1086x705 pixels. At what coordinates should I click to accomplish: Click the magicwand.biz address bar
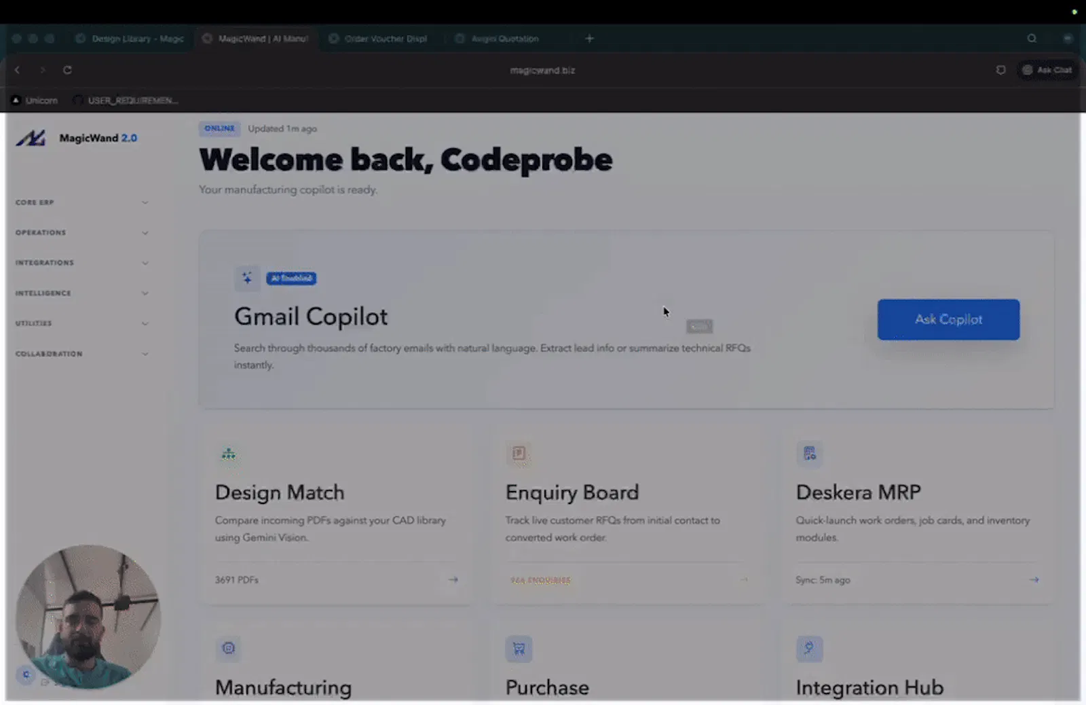click(x=542, y=70)
